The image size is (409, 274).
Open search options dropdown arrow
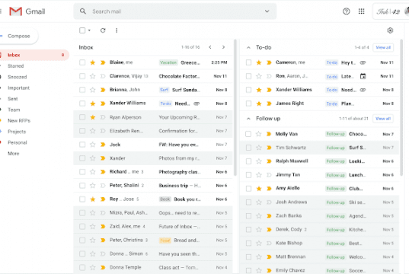tap(267, 11)
